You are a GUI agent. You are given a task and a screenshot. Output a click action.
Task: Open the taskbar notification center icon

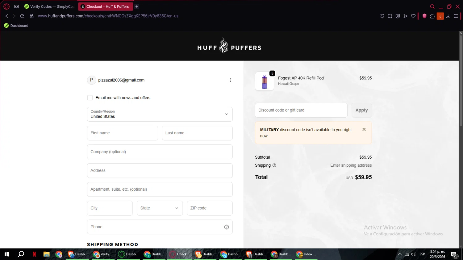[454, 254]
